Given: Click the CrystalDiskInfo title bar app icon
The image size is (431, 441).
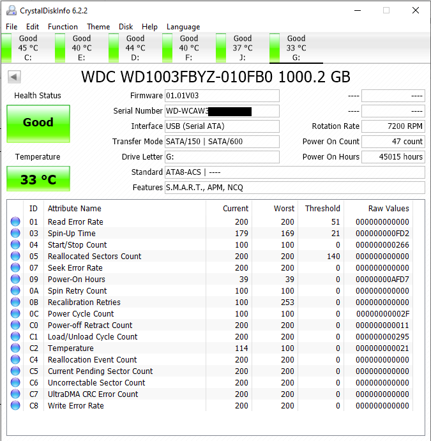Looking at the screenshot, I should pos(10,10).
